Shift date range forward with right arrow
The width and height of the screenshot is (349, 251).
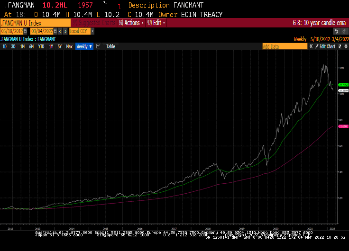click(65, 31)
